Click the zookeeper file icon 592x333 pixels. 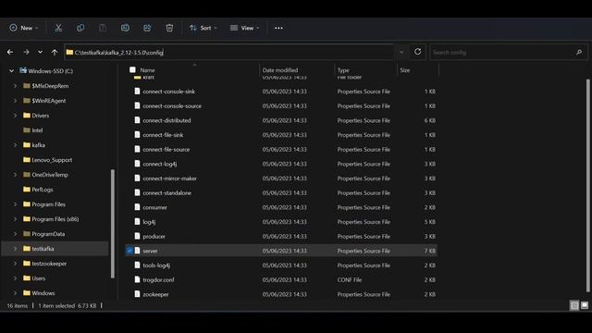coord(137,294)
